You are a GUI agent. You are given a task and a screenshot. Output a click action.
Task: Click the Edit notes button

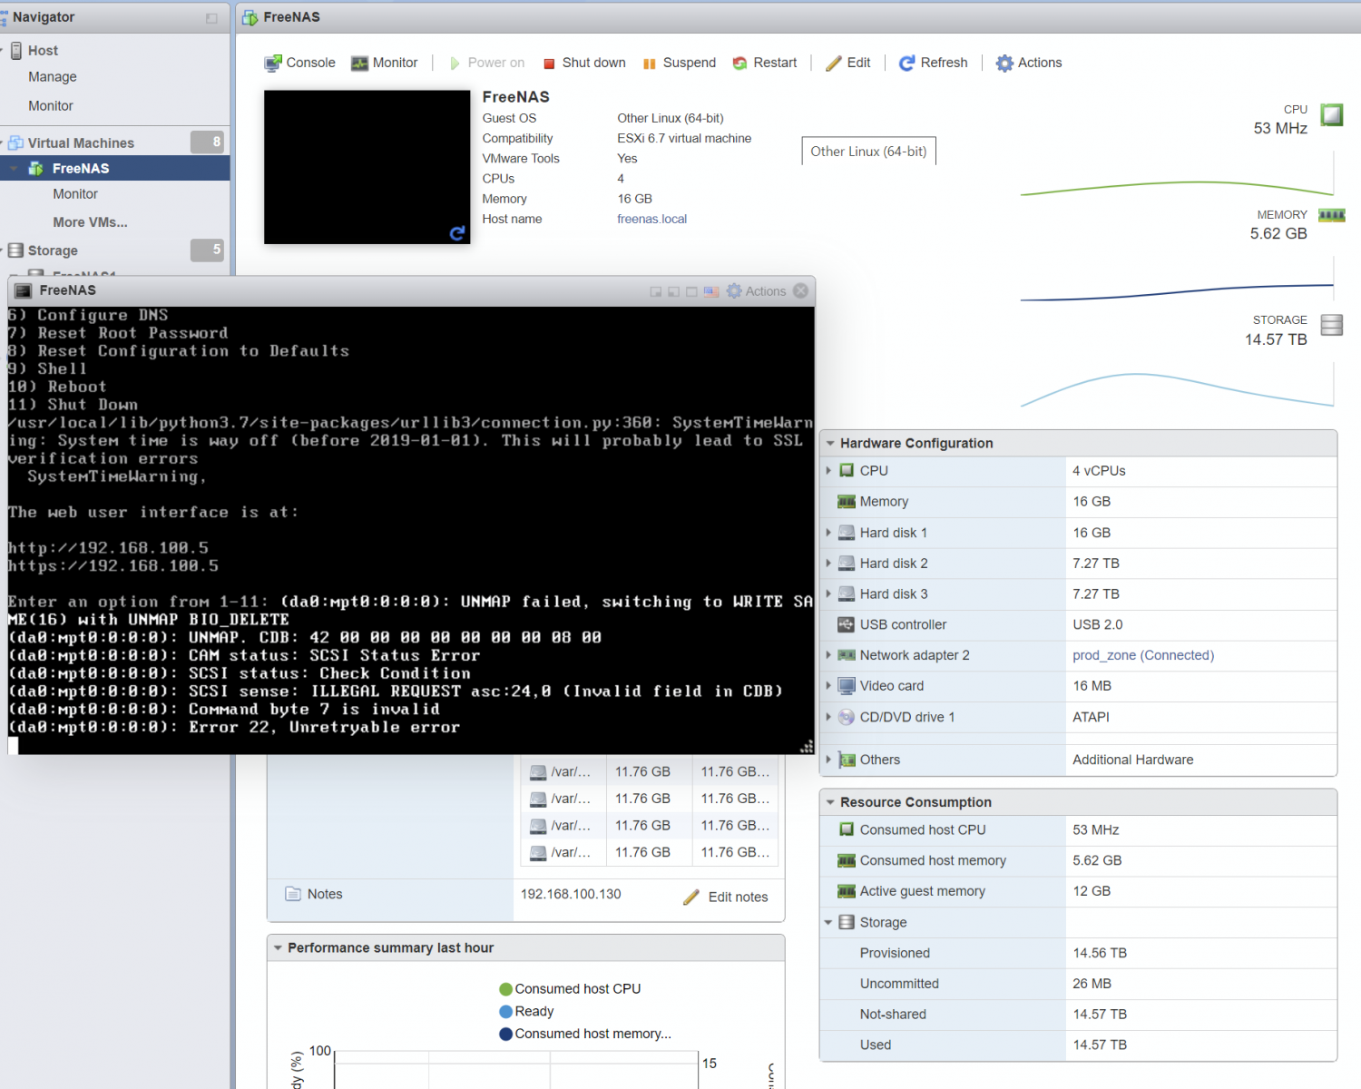(x=725, y=897)
